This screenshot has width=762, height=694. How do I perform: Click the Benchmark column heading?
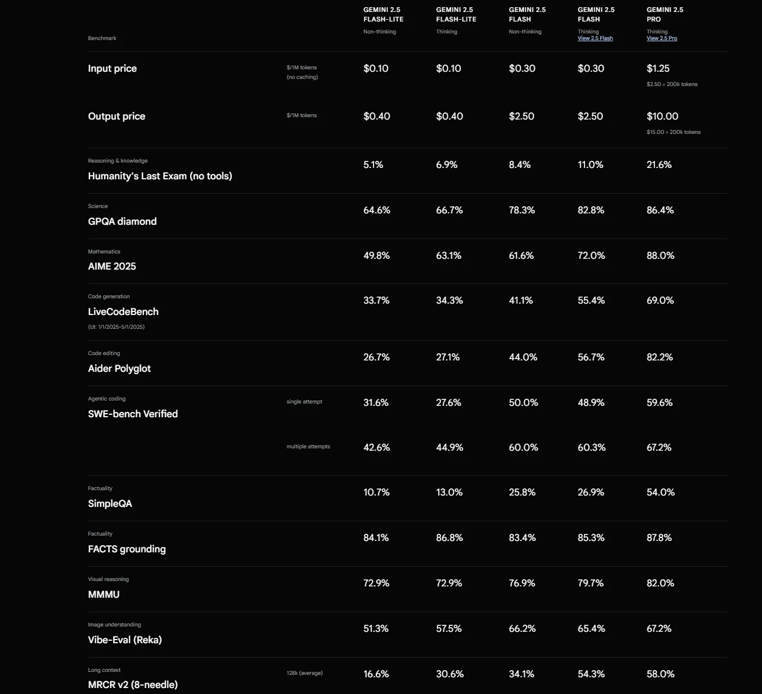tap(102, 38)
